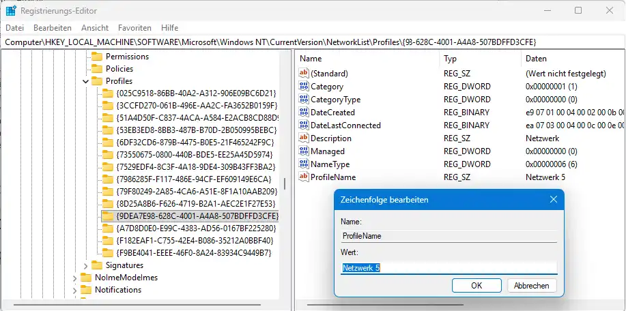Click the DateCreated binary value icon
Image resolution: width=626 pixels, height=311 pixels.
point(304,113)
